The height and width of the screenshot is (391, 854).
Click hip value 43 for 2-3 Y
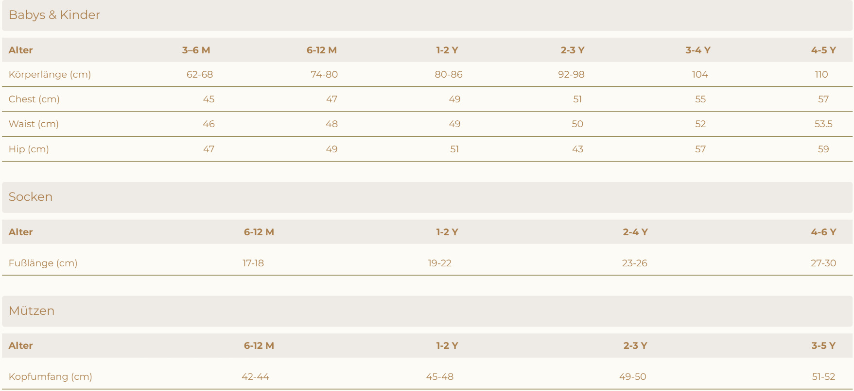coord(577,149)
